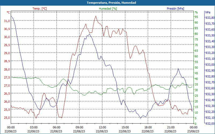Select the blue 'Presión [hPa]' legend label
This screenshot has width=215, height=134.
click(x=175, y=9)
